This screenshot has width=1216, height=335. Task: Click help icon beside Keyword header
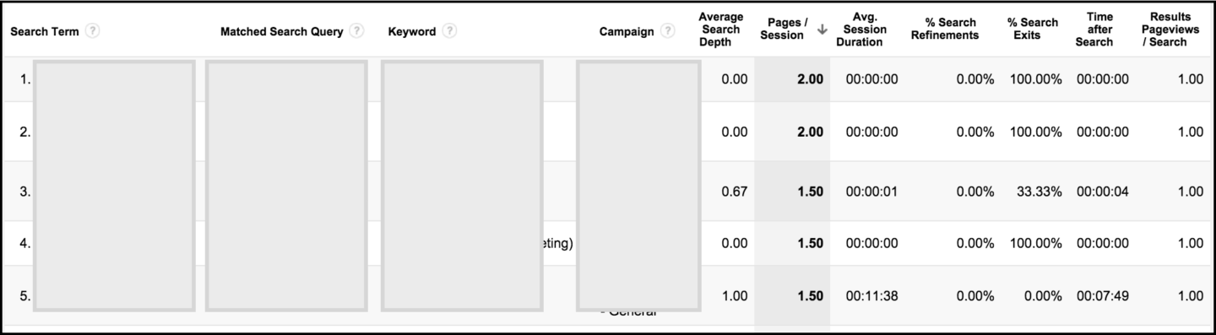pyautogui.click(x=450, y=31)
